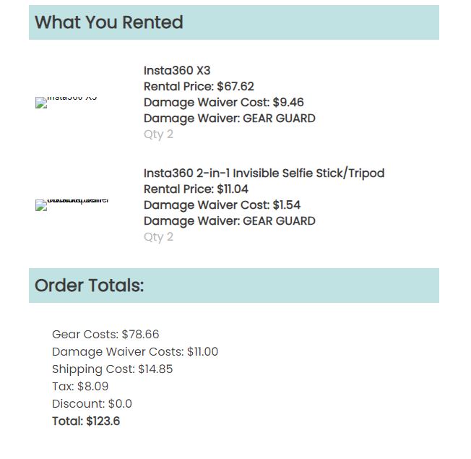Select the Shipping Cost $14.85 line
This screenshot has height=459, width=471.
(x=113, y=369)
